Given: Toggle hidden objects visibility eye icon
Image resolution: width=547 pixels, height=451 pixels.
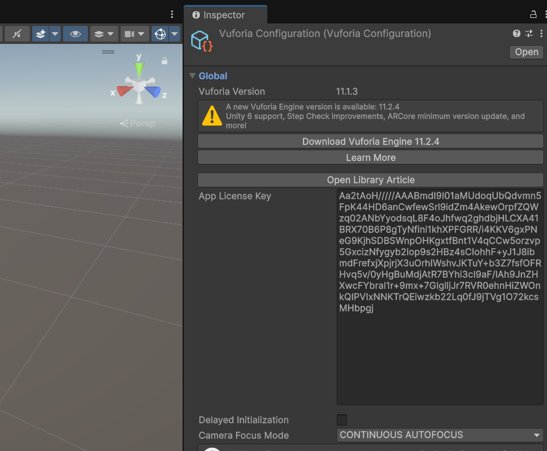Looking at the screenshot, I should [75, 34].
